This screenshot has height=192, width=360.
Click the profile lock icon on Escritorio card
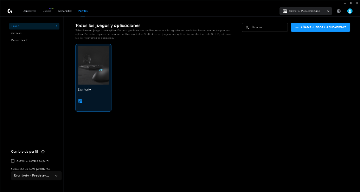[80, 101]
